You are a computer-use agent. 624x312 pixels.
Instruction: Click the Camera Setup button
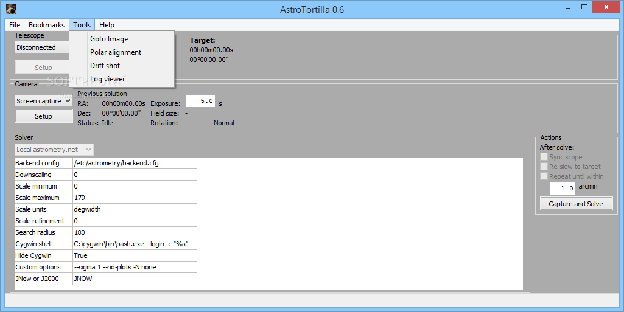point(43,116)
